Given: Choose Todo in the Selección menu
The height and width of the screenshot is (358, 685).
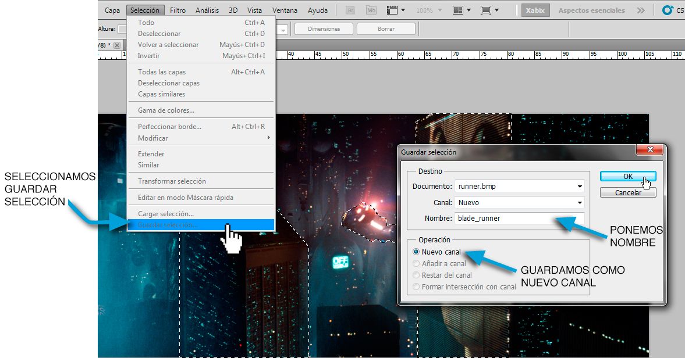Looking at the screenshot, I should point(201,22).
